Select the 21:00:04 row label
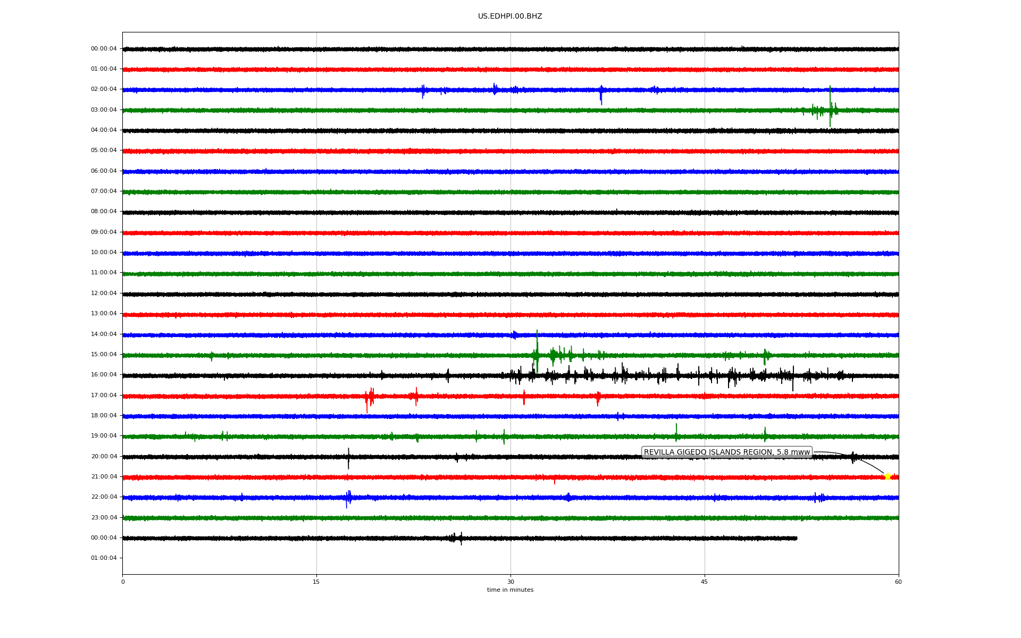The width and height of the screenshot is (1021, 638). click(x=104, y=477)
